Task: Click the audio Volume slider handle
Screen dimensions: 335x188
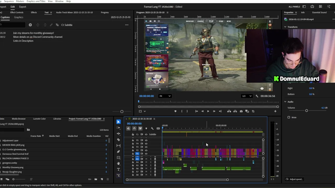Action: tap(306, 111)
